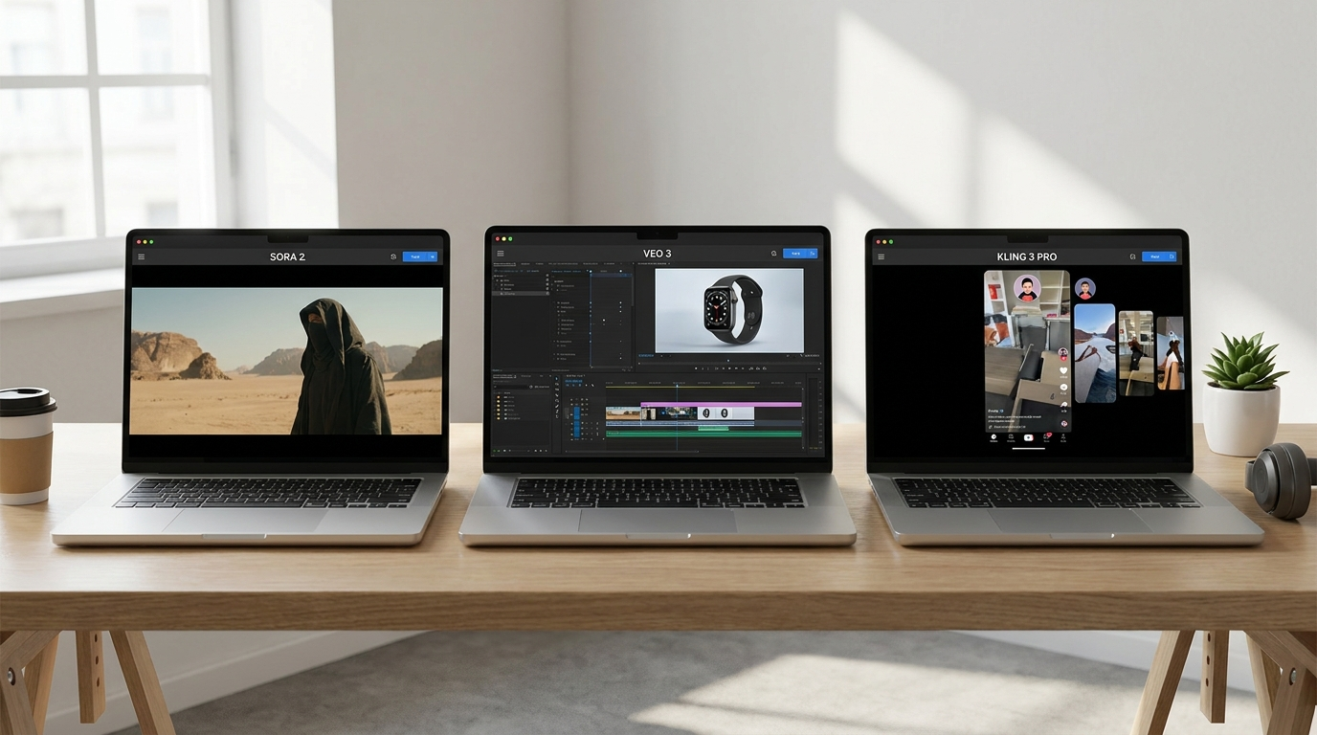Open the hamburger menu in SORA 2 window
This screenshot has width=1317, height=735.
tap(142, 256)
